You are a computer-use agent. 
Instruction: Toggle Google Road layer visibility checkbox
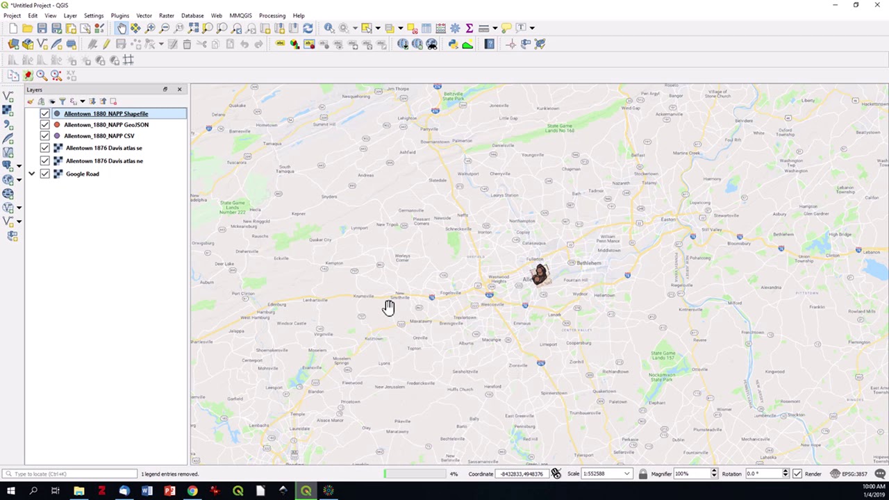pos(45,174)
